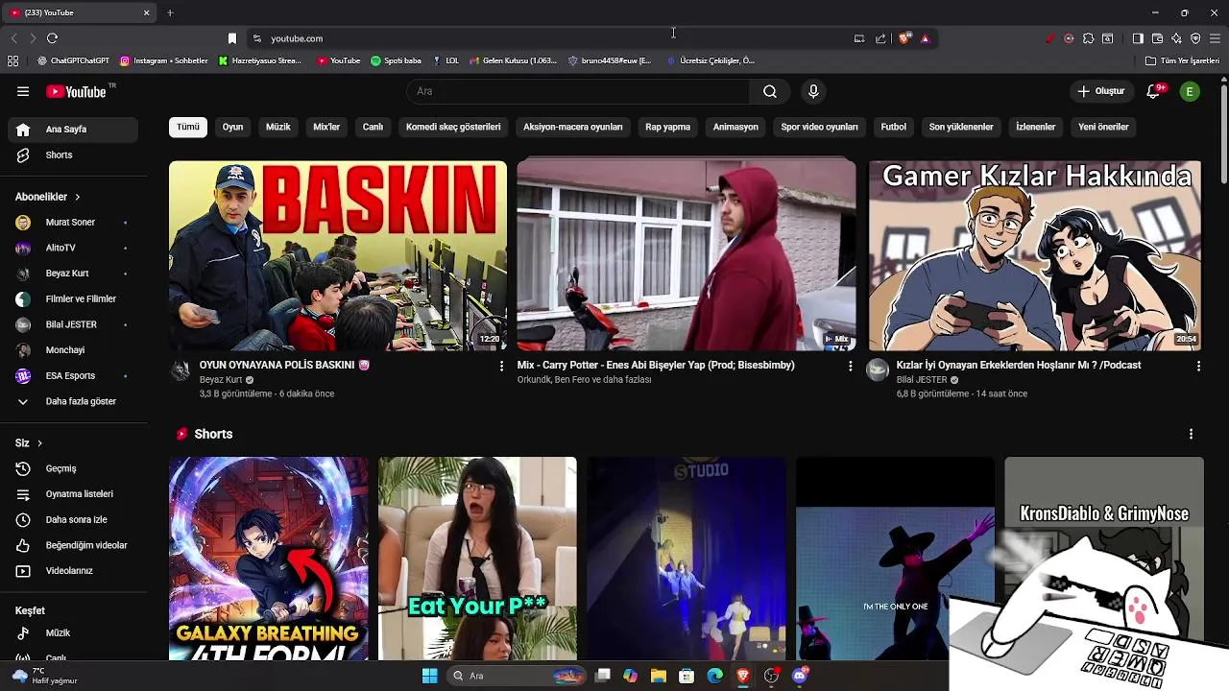Select the Oyun filter chip

(x=233, y=127)
